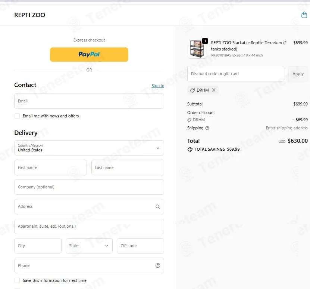Focus the Phone input field

tap(89, 265)
